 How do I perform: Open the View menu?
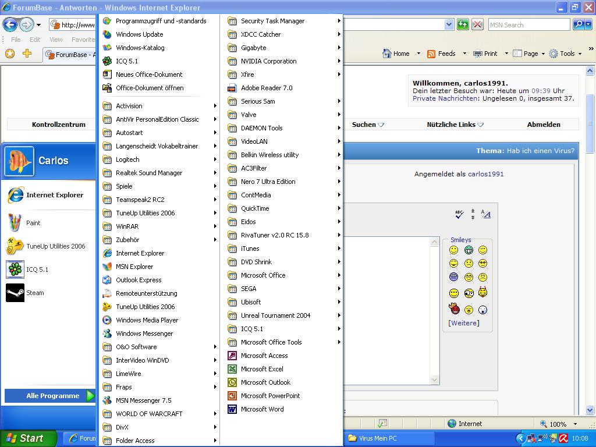point(56,40)
